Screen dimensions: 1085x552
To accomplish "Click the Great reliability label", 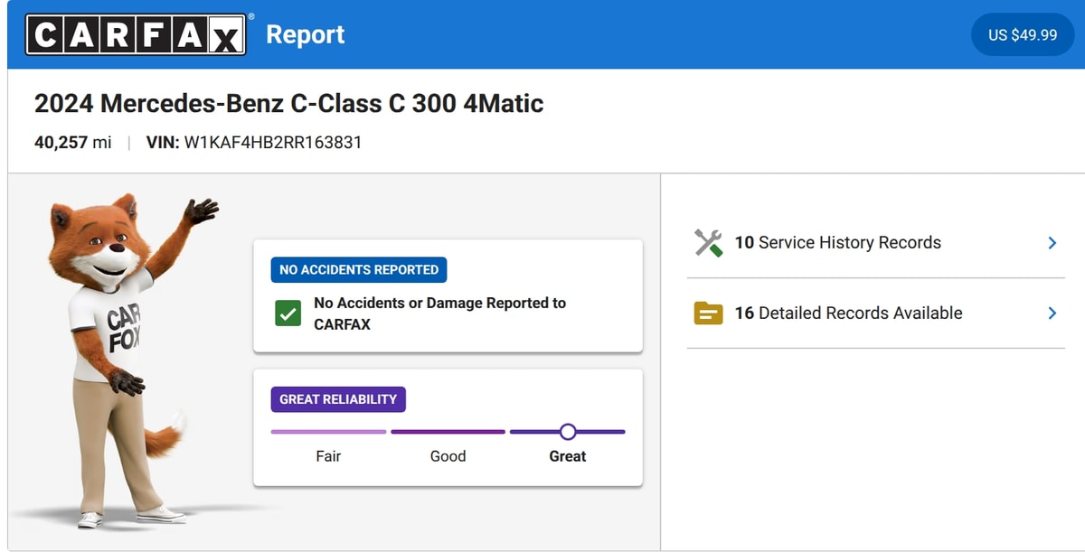I will tap(568, 456).
